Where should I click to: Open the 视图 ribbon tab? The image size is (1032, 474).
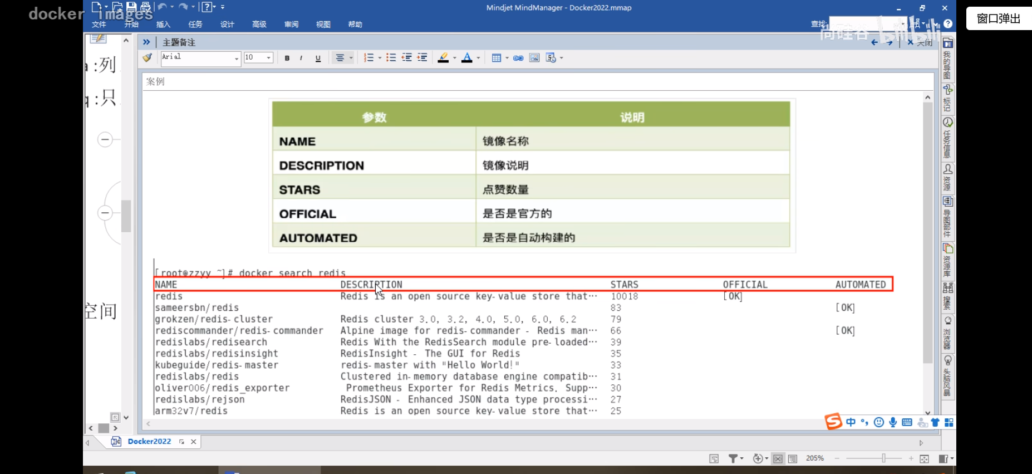pos(323,25)
